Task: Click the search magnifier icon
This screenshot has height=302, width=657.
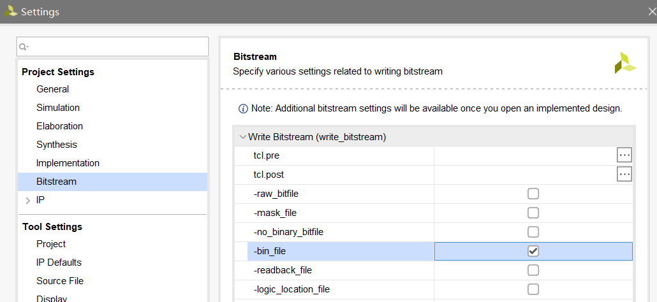Action: 24,47
